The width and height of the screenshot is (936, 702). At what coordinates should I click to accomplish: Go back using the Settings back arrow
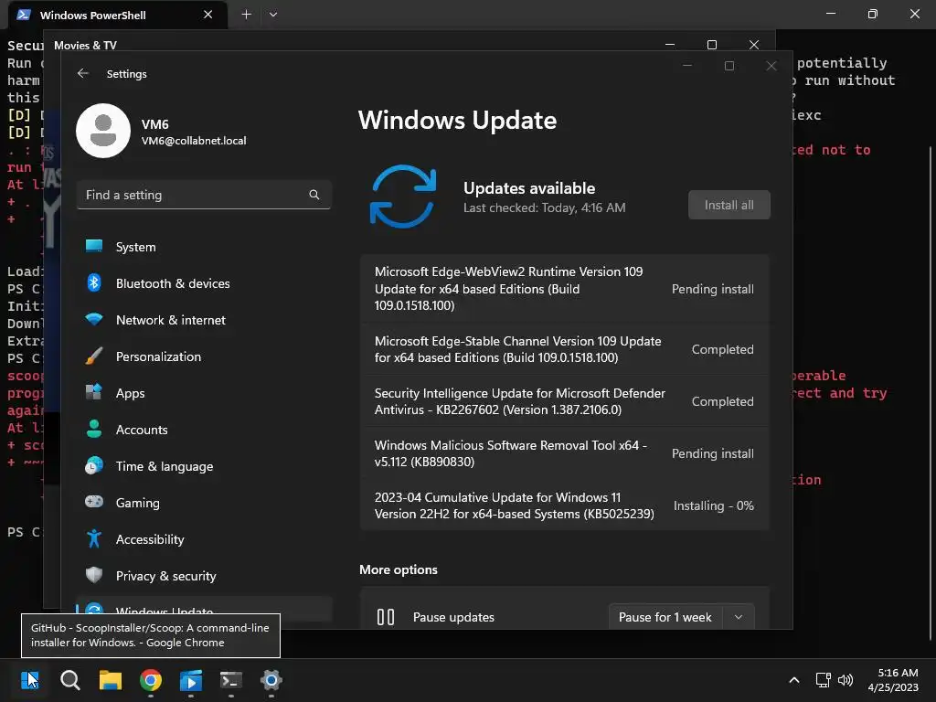[83, 73]
